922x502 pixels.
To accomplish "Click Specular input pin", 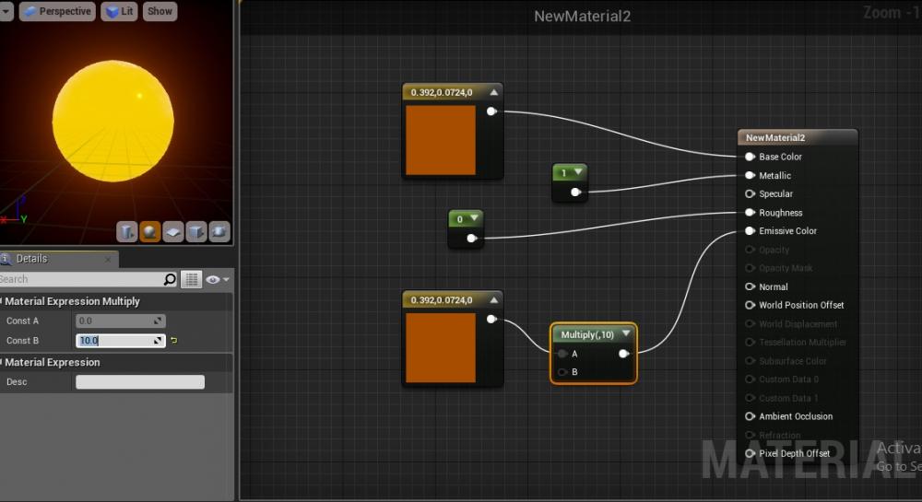I will coord(750,193).
